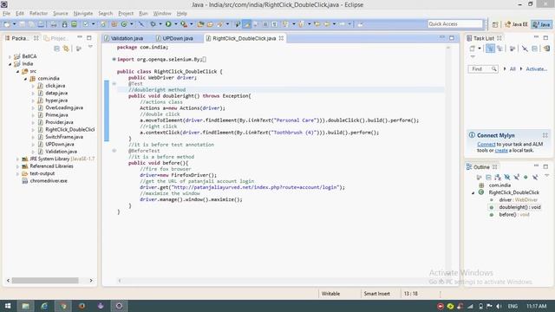Start the Debug bug icon in the toolbar
The height and width of the screenshot is (312, 555).
[153, 24]
